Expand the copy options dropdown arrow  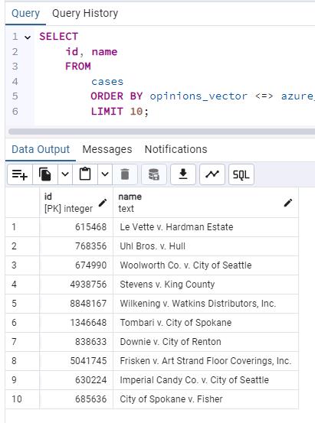pyautogui.click(x=65, y=174)
